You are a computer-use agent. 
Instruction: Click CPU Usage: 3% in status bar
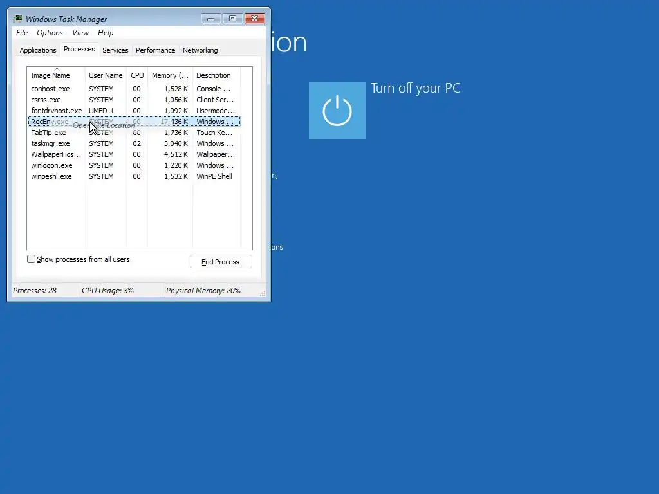[x=107, y=291]
